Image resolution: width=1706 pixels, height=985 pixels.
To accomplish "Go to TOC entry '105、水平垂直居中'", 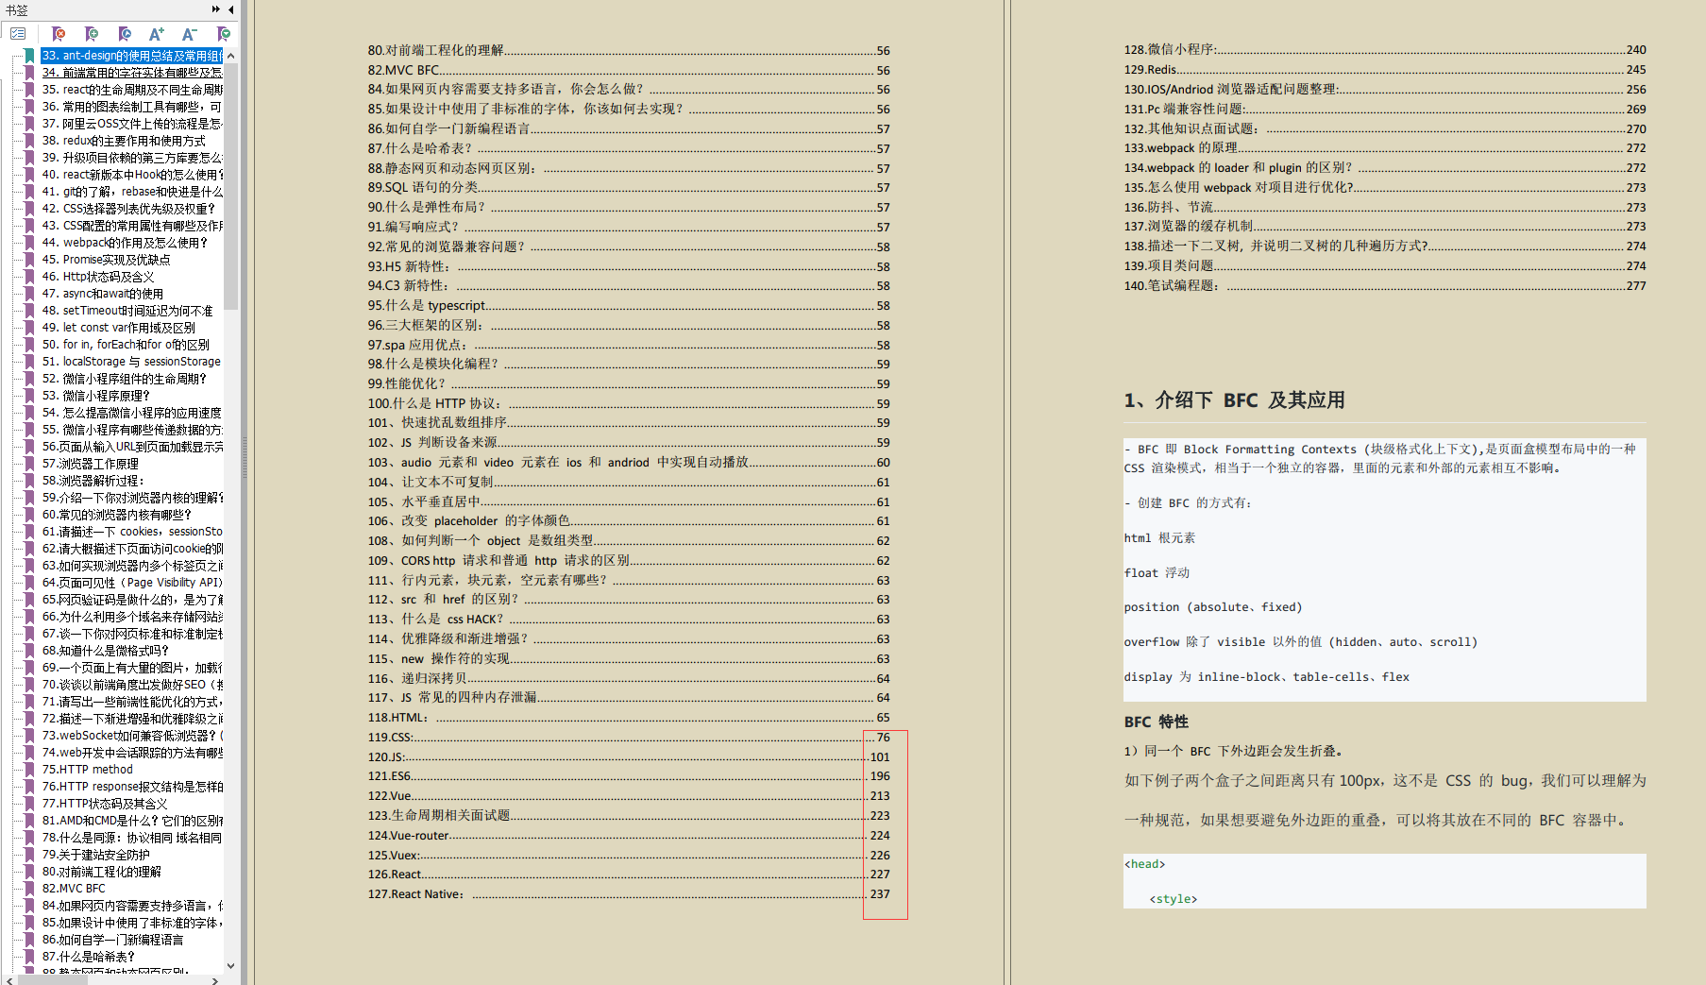I will [629, 501].
